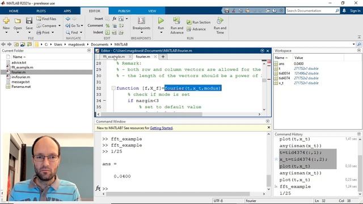Switch to the fft_example.m editor tab

click(x=113, y=57)
